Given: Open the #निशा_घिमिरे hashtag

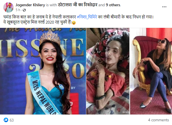Looking at the screenshot, I should coord(87,17).
